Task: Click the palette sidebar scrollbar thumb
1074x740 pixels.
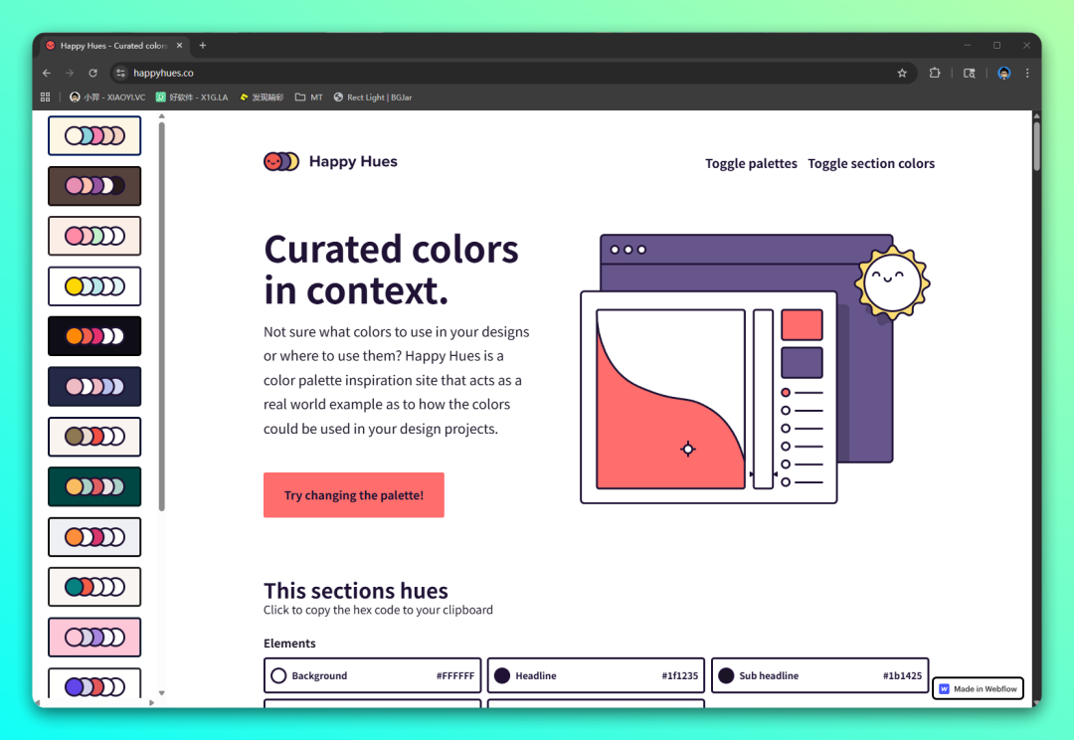Action: (x=162, y=316)
